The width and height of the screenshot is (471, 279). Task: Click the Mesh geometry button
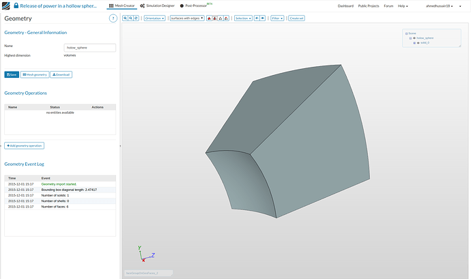tap(34, 74)
